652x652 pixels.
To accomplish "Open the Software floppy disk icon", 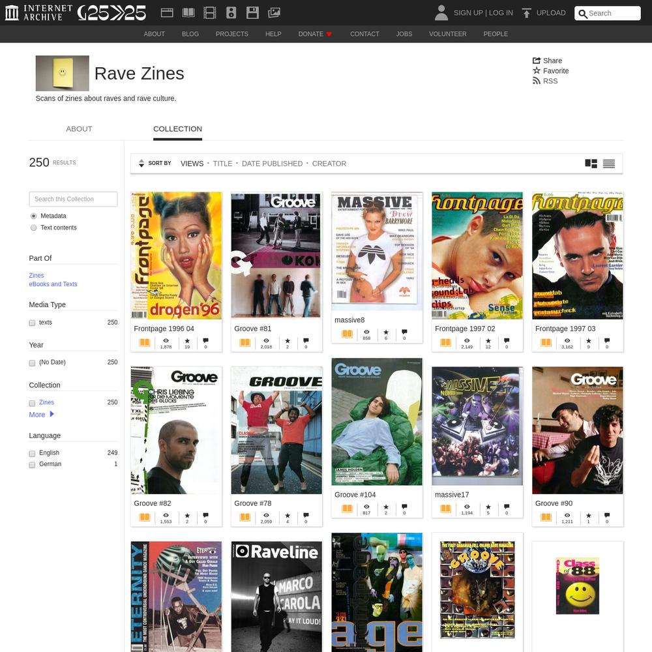I will 252,13.
